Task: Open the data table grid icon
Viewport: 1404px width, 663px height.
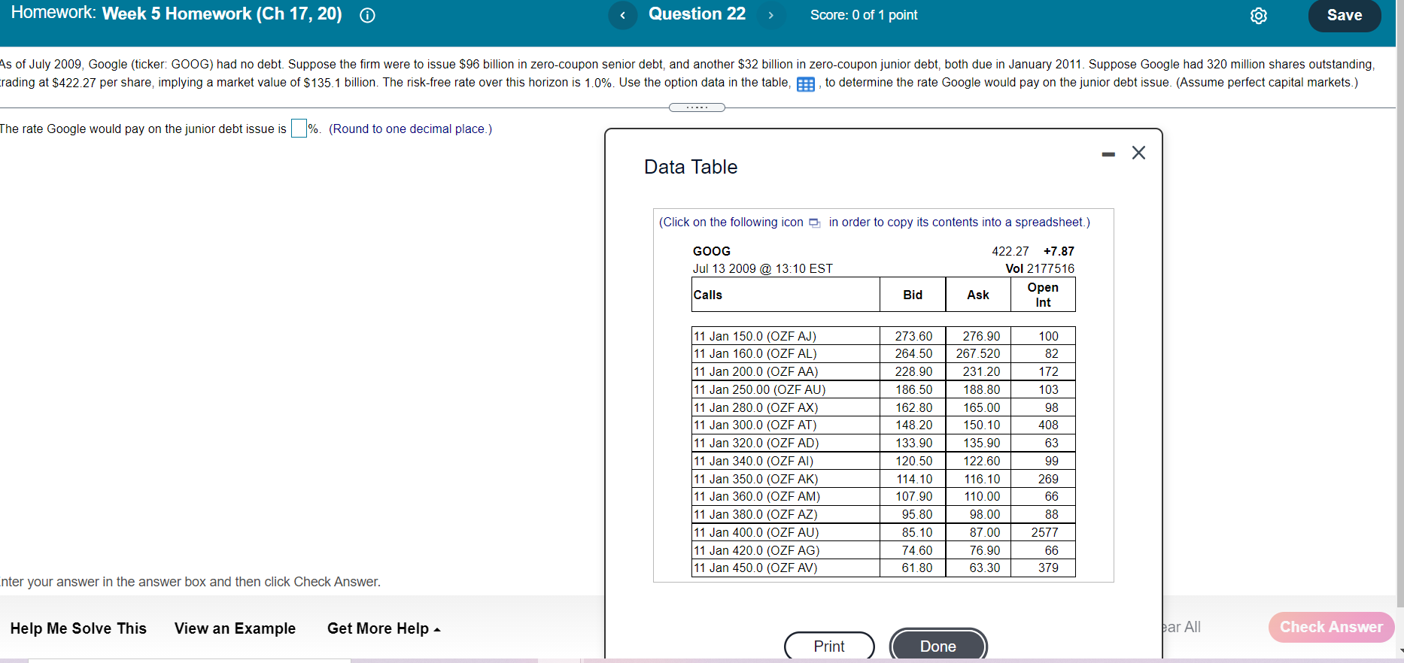Action: click(805, 83)
